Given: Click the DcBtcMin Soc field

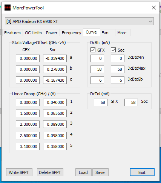Looking at the screenshot, I should point(118,58).
